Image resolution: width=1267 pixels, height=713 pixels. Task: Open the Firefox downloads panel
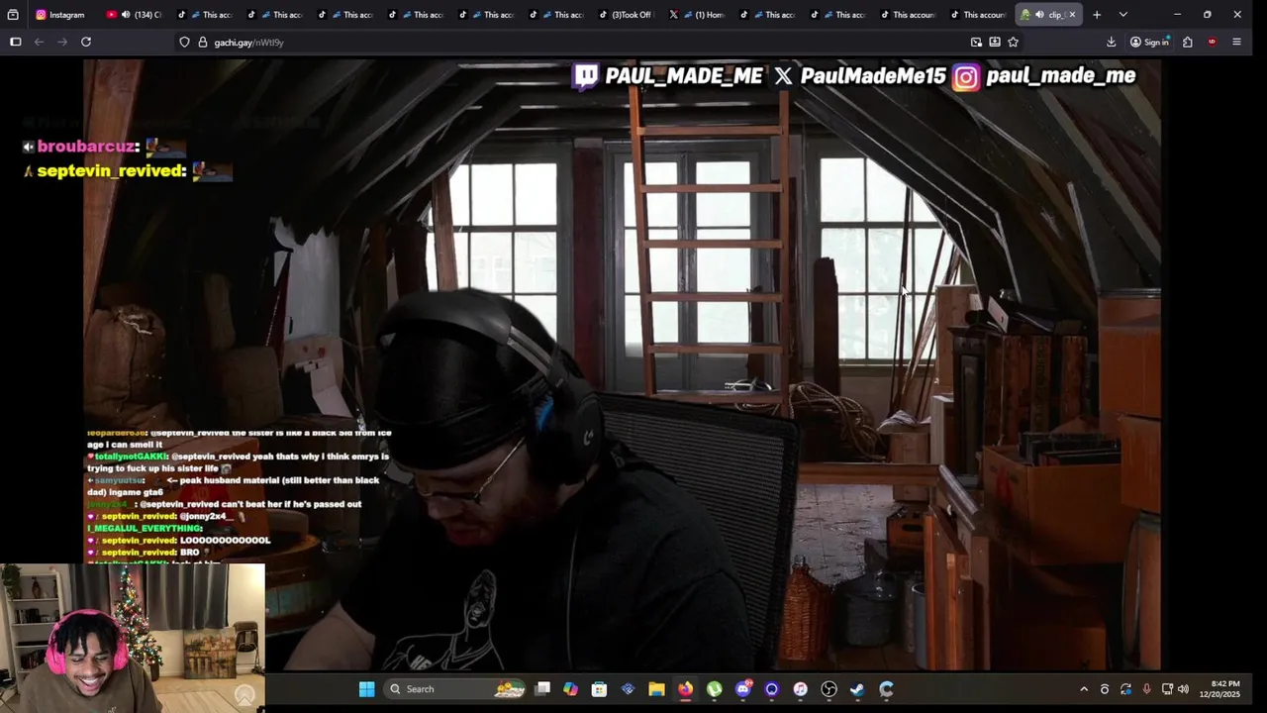pos(1111,42)
